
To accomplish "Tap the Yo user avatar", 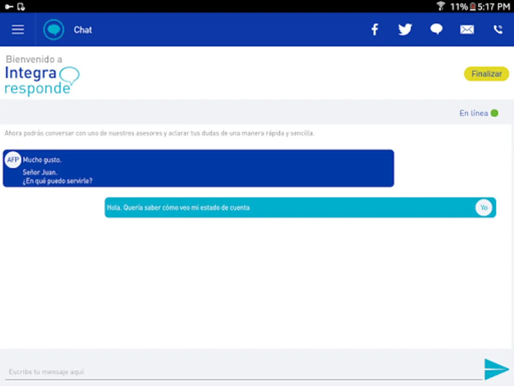I will (x=484, y=208).
